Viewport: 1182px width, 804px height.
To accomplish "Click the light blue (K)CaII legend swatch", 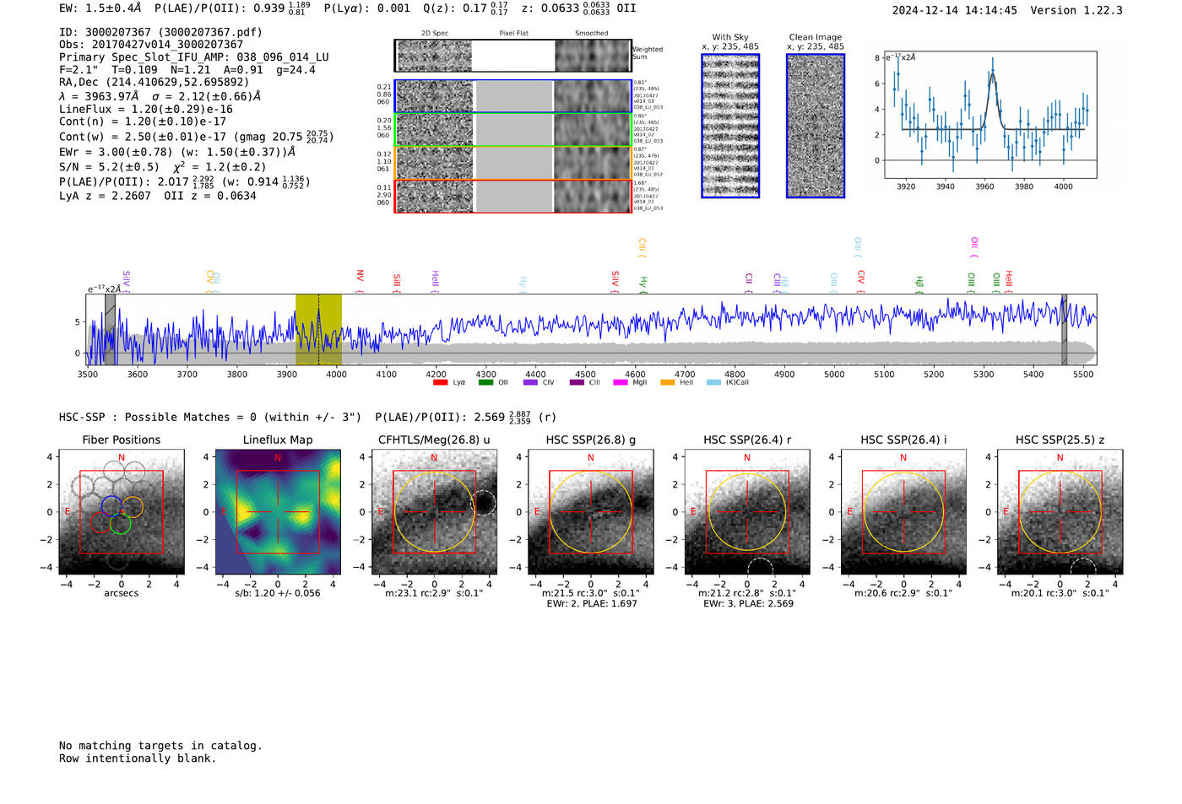I will coord(714,382).
